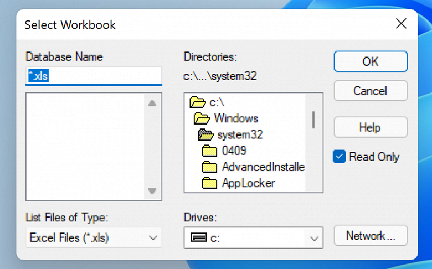Click the Network... button

pos(370,236)
